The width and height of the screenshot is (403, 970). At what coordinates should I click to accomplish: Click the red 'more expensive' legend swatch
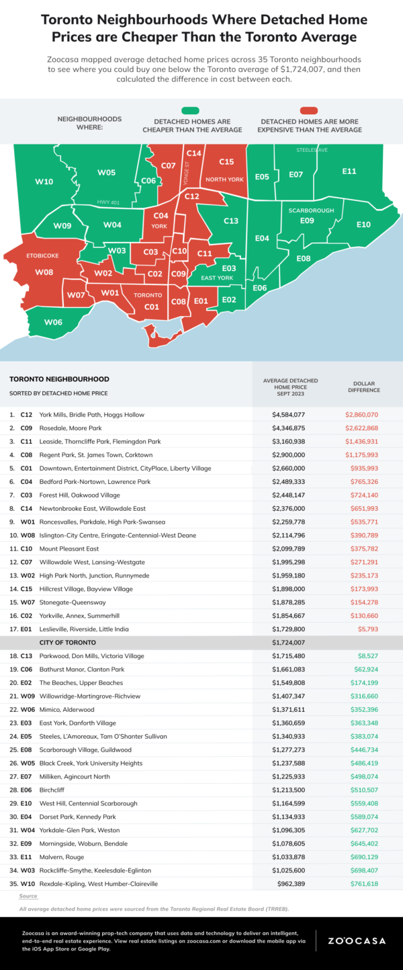pos(308,111)
